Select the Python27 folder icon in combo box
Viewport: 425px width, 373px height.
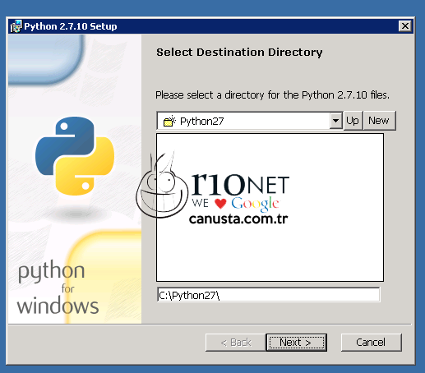[x=169, y=121]
